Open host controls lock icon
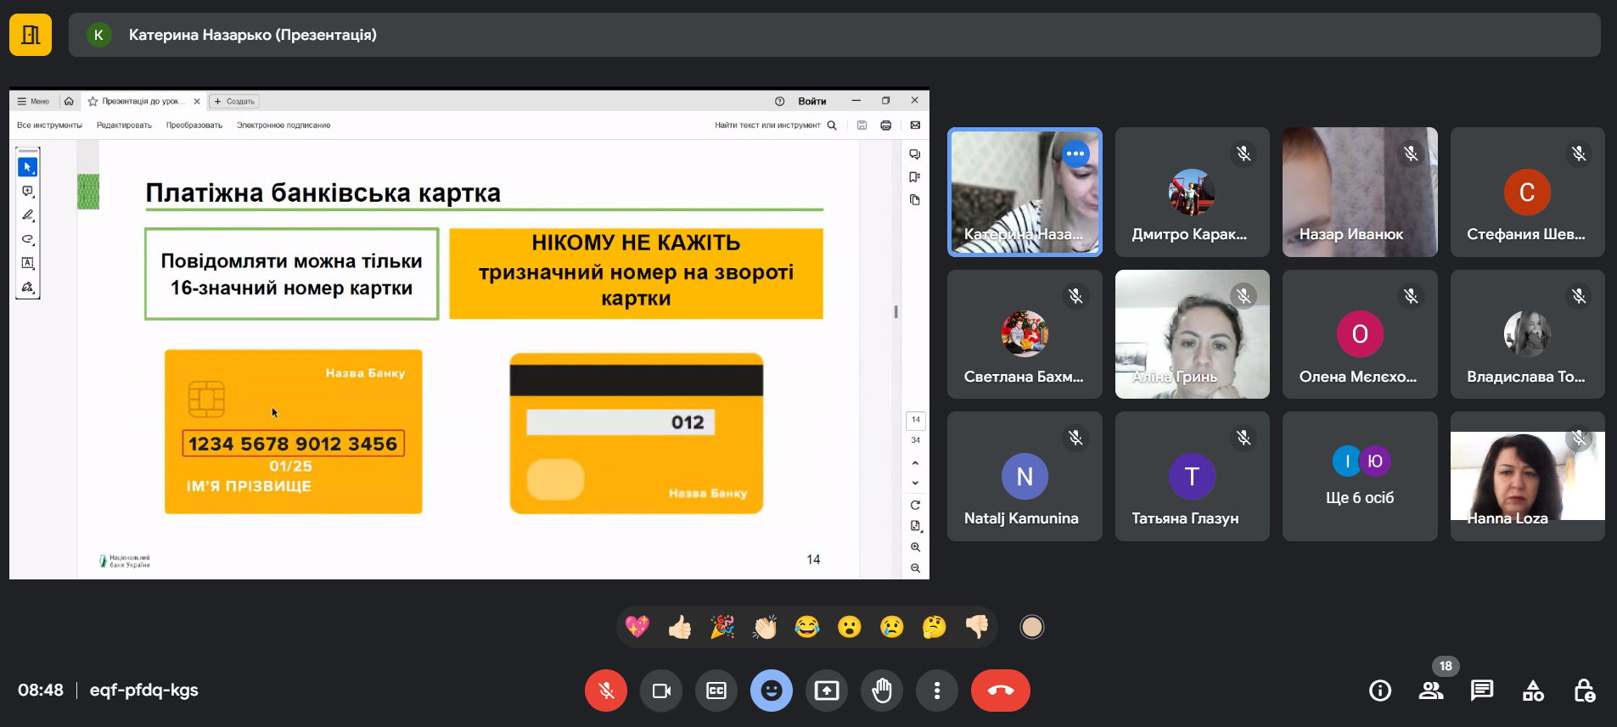The width and height of the screenshot is (1617, 727). click(x=1584, y=691)
